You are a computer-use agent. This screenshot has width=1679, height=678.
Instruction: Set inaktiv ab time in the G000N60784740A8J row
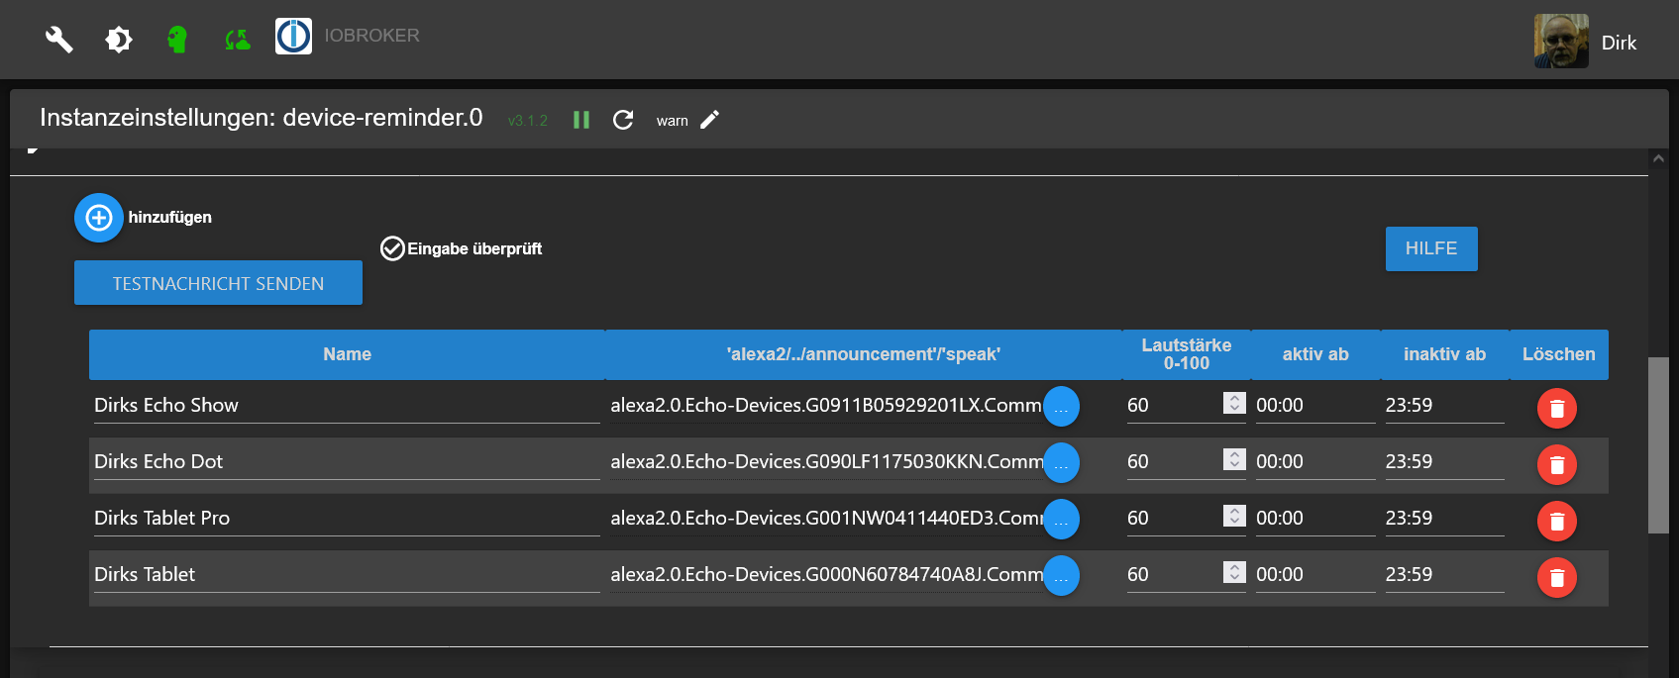[x=1444, y=574]
